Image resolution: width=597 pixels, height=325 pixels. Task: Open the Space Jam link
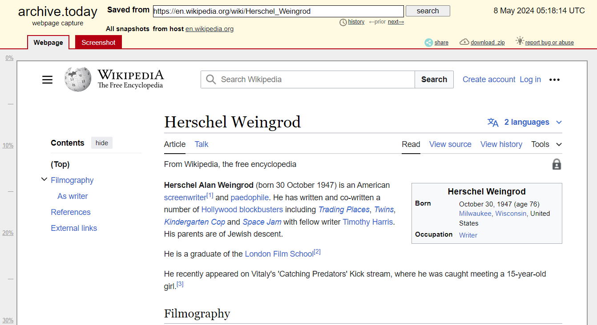(262, 222)
